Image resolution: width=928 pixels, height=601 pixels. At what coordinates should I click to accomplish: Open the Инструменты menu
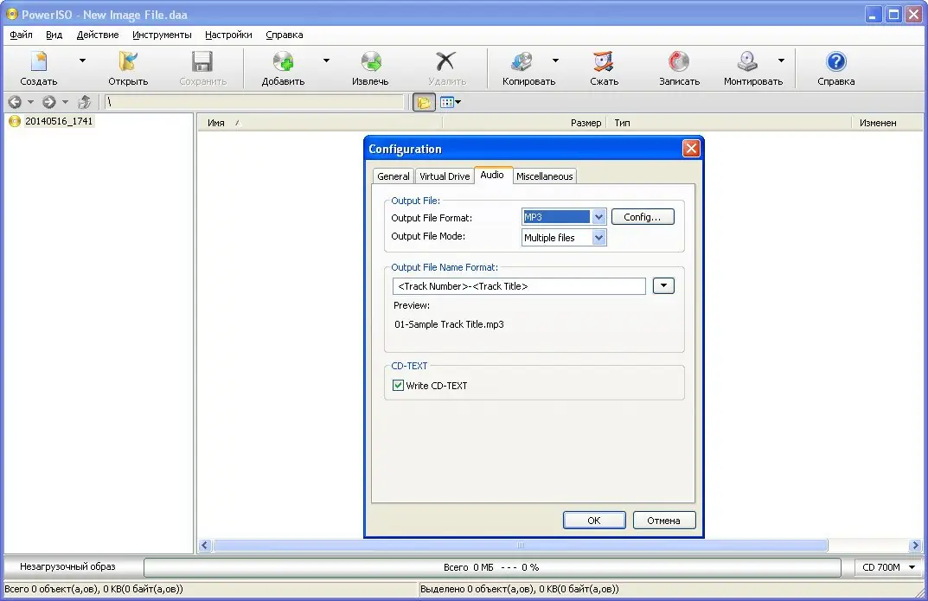[163, 35]
